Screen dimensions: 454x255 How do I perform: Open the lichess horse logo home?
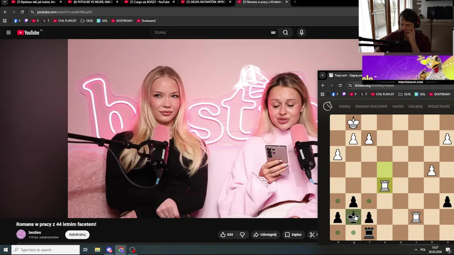point(328,106)
